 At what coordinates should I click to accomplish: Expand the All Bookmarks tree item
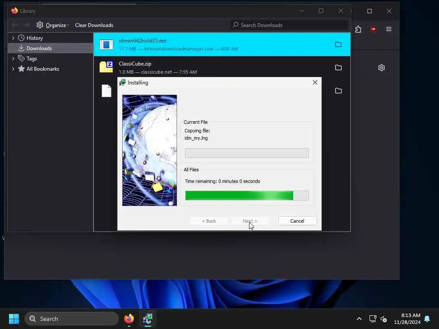tap(13, 69)
